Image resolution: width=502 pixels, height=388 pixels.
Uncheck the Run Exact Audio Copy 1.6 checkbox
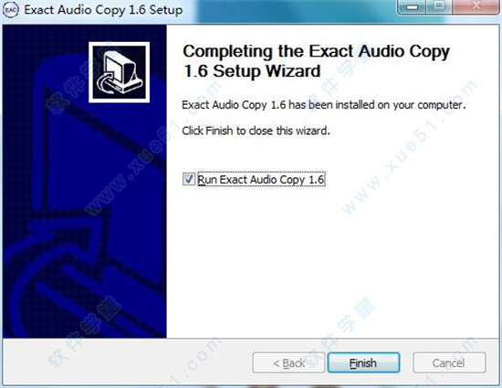(x=189, y=179)
